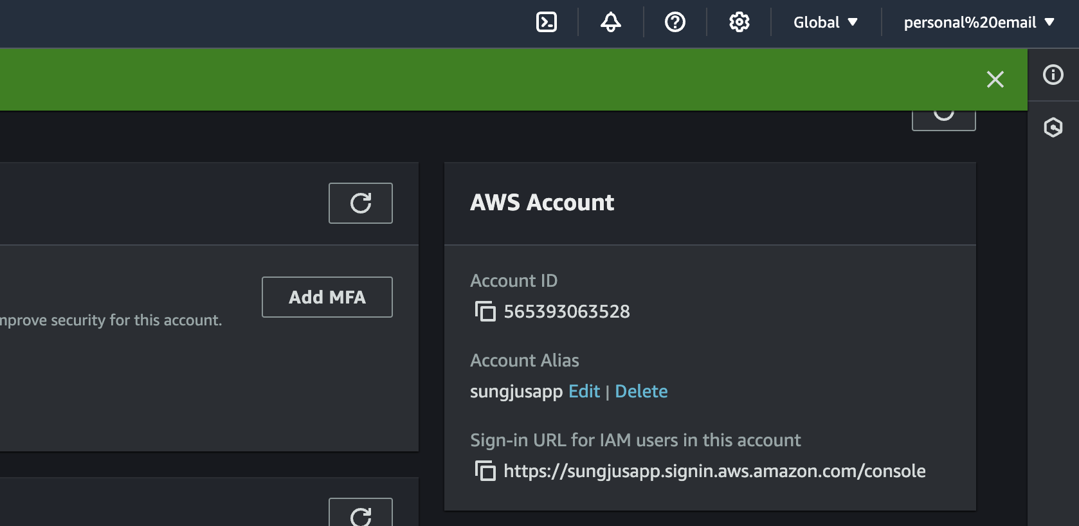
Task: Click partially hidden refresh button under green banner
Action: 943,119
